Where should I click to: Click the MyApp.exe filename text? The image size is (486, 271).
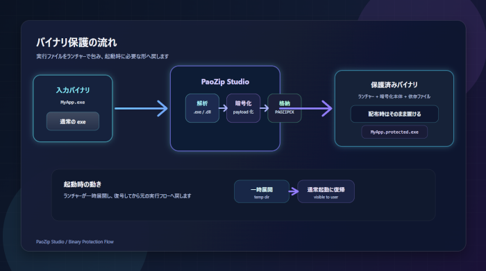(x=72, y=103)
